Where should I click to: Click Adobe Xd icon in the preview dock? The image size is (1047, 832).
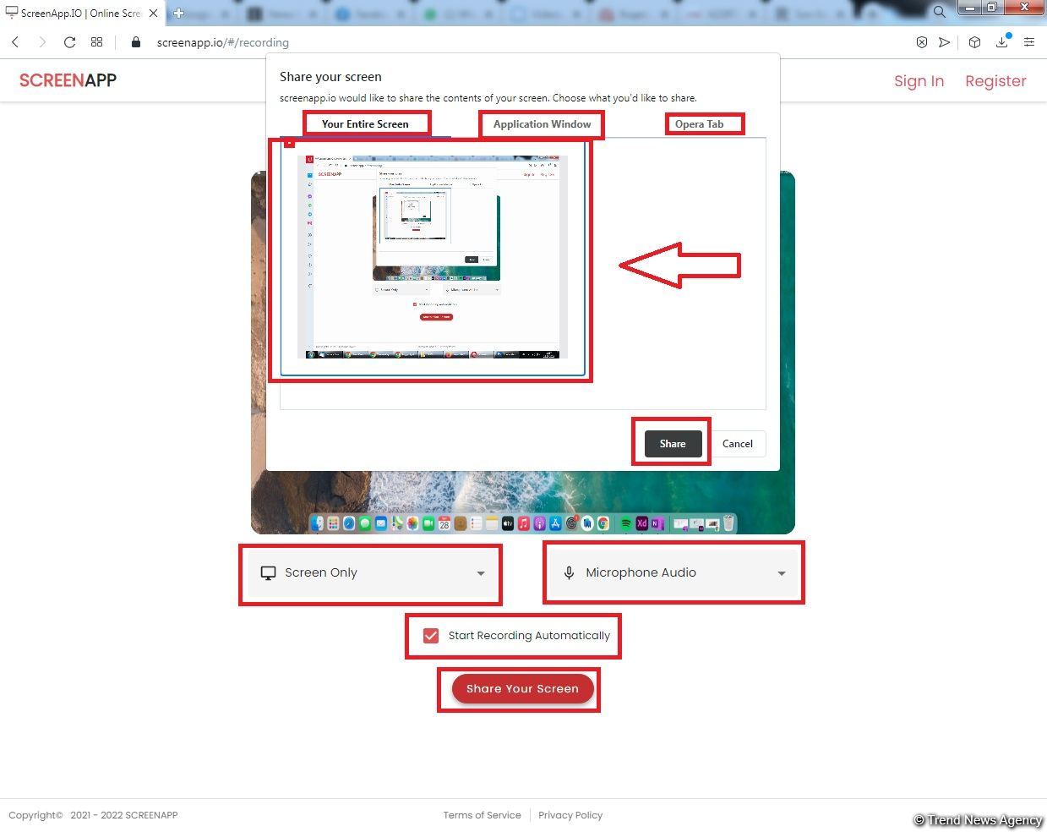point(642,523)
